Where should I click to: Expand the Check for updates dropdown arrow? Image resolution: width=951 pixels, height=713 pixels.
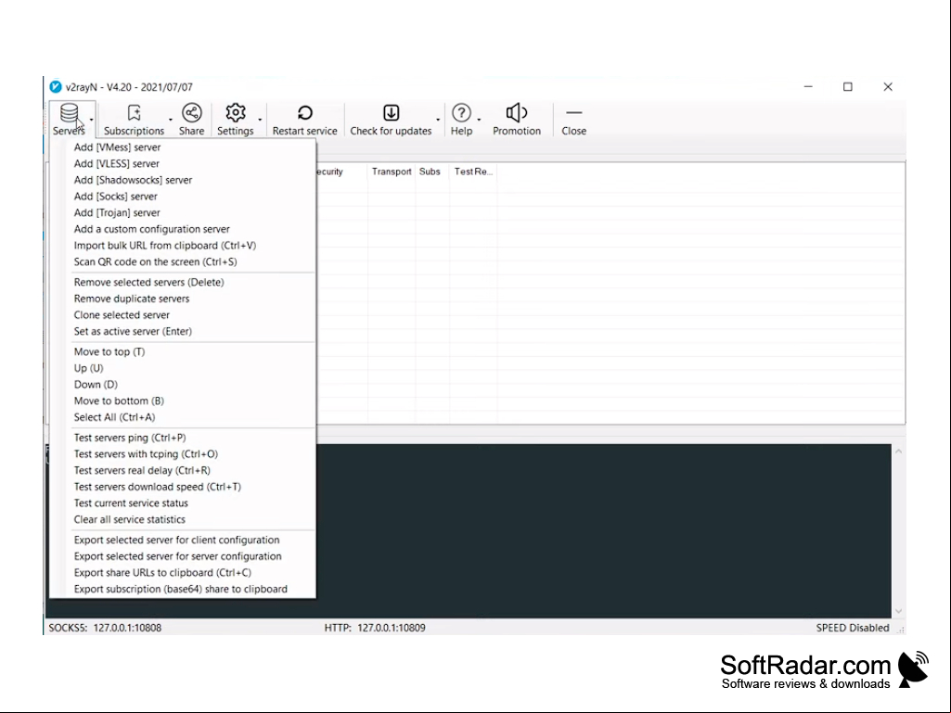[x=438, y=120]
